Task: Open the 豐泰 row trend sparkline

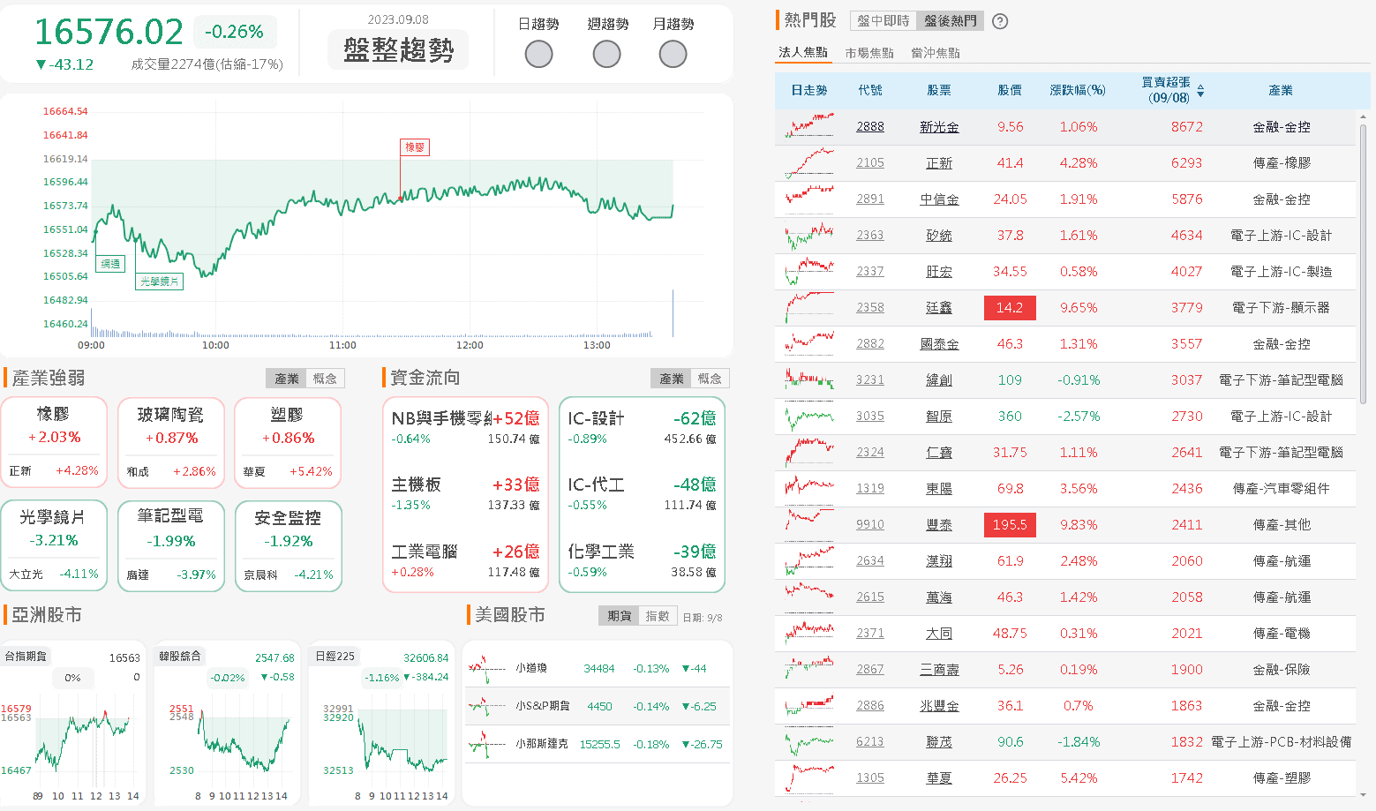Action: (809, 524)
